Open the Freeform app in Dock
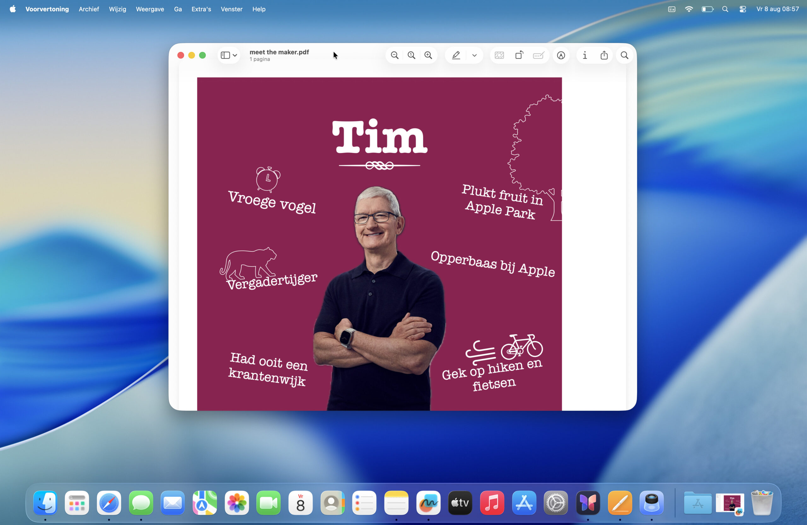Screen dimensions: 807x525 428,503
